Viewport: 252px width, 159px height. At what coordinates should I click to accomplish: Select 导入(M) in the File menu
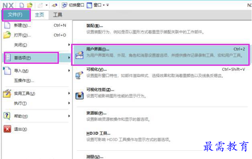tap(21, 71)
